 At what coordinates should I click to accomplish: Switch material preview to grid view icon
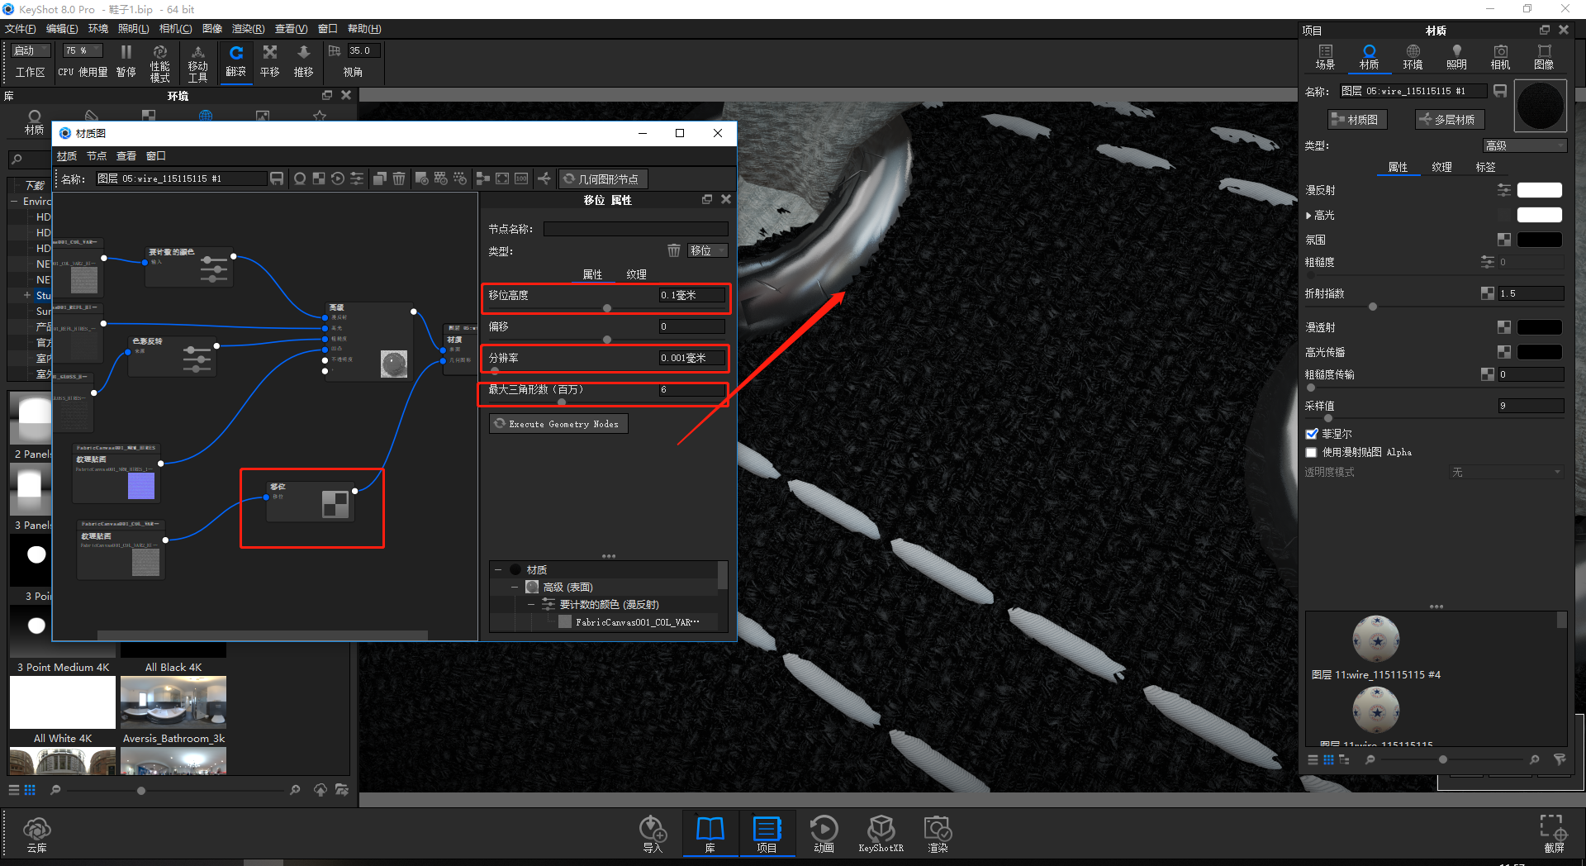[x=1328, y=760]
